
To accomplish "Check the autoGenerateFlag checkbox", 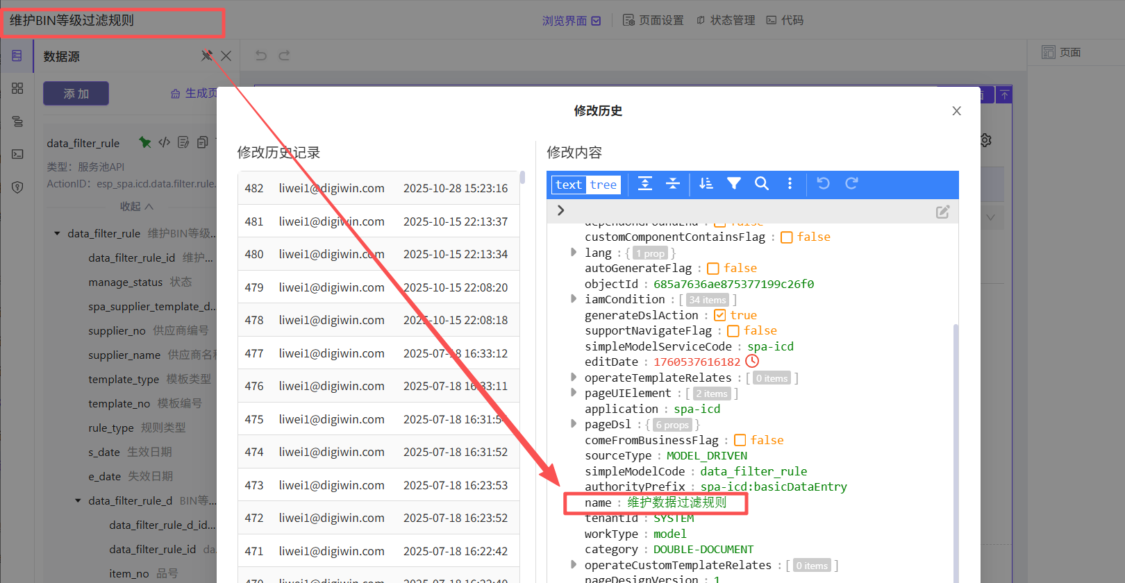I will pyautogui.click(x=713, y=269).
